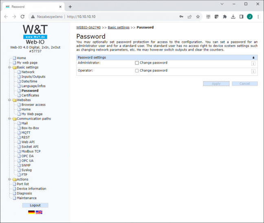
Task: Go back in browser history
Action: tap(6, 17)
